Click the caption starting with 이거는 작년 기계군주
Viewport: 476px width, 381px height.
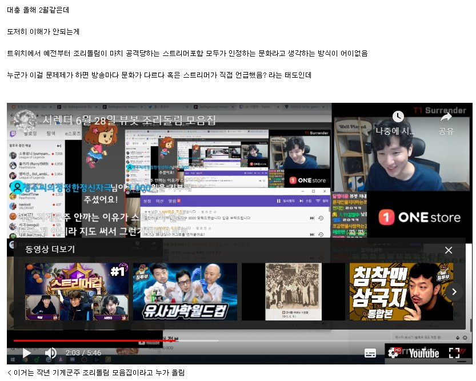95,372
